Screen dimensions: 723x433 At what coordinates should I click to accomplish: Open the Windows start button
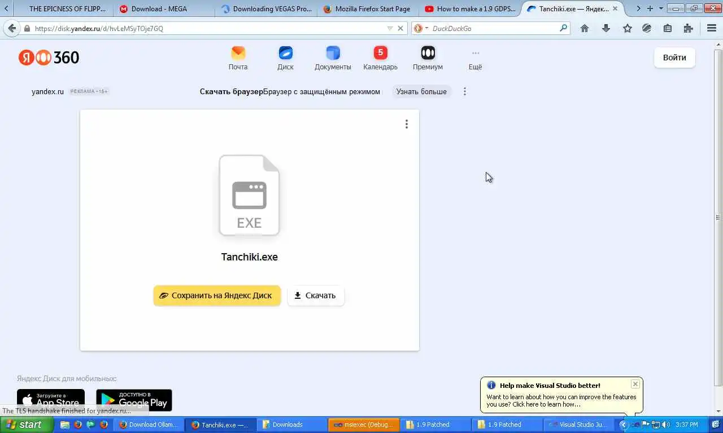tap(27, 425)
